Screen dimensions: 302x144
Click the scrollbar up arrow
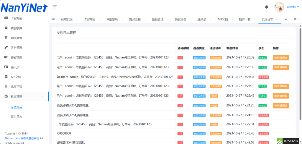[300, 26]
